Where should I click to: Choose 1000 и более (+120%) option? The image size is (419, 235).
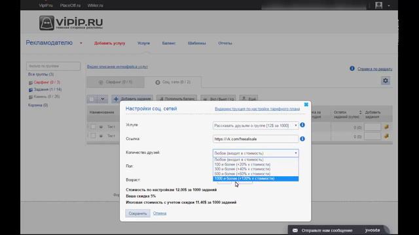click(256, 178)
